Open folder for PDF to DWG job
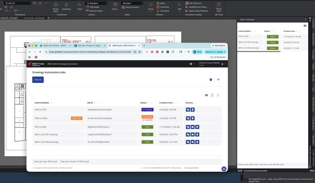The height and width of the screenshot is (183, 315). (x=193, y=127)
